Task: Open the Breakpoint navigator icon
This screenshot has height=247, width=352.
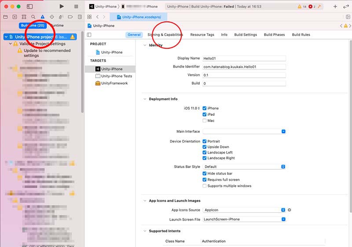Action: tap(70, 17)
